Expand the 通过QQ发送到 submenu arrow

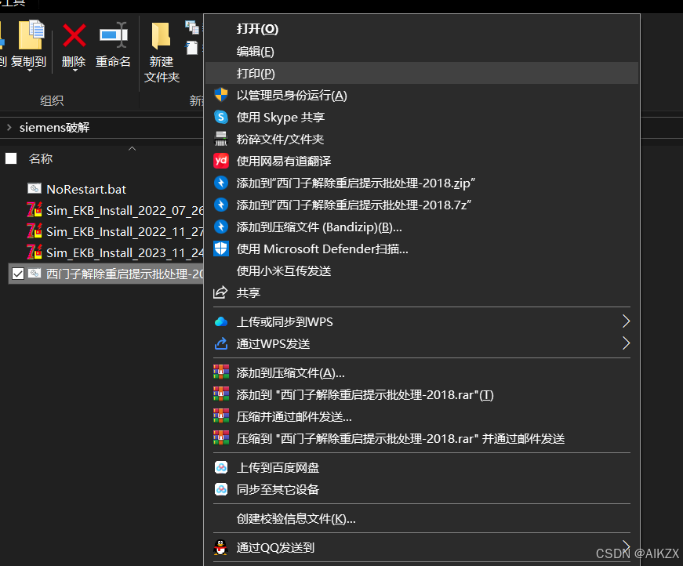click(x=626, y=547)
